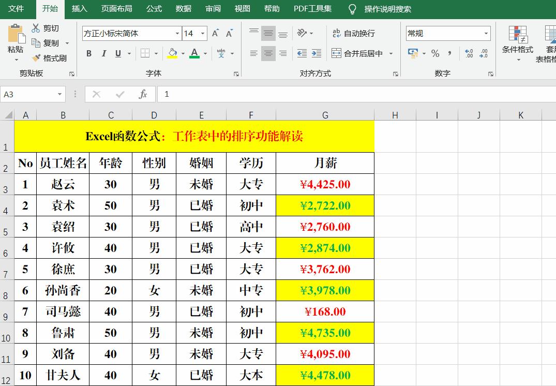Toggle center alignment for the selection
The image size is (556, 386).
click(268, 53)
